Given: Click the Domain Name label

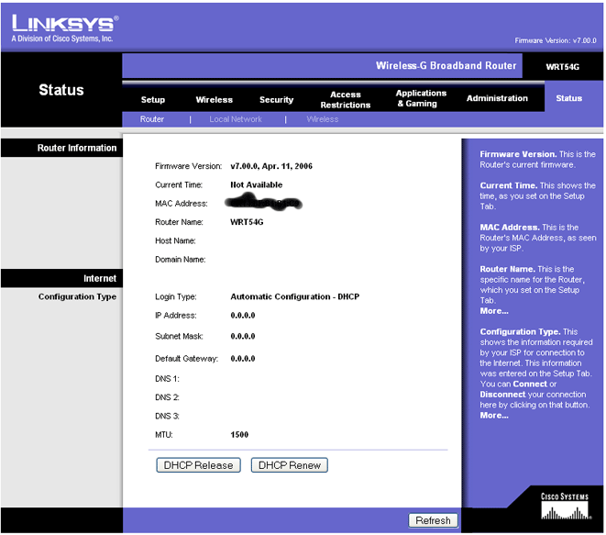Looking at the screenshot, I should (180, 260).
